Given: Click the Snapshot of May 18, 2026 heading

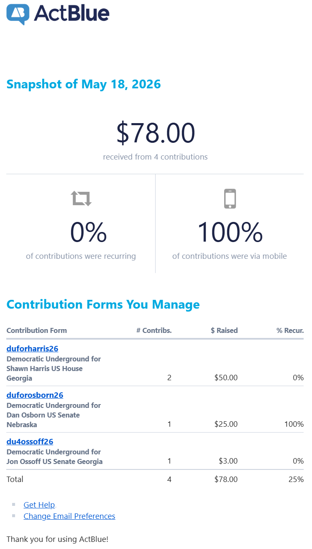Looking at the screenshot, I should (84, 84).
